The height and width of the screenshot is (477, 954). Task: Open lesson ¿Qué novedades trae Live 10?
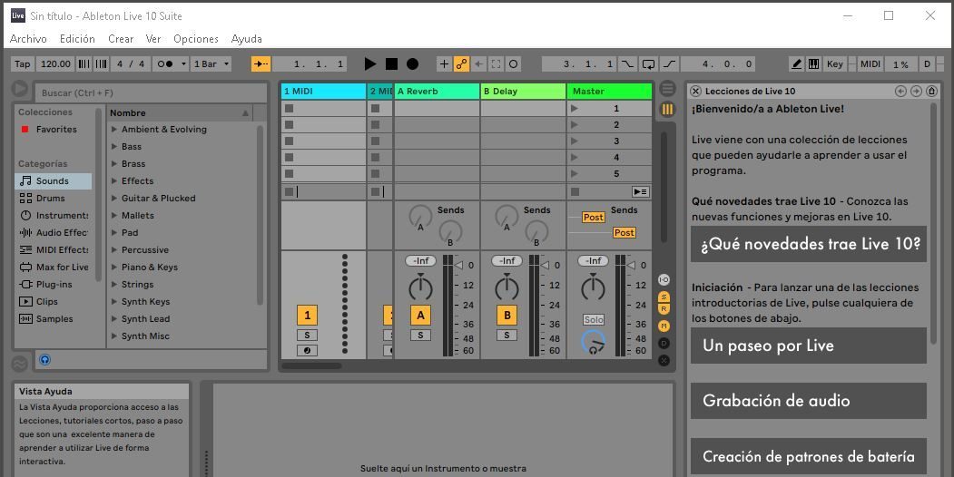(809, 244)
